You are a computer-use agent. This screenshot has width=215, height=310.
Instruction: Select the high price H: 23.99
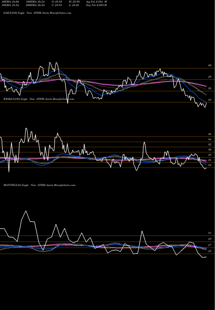click(x=74, y=2)
